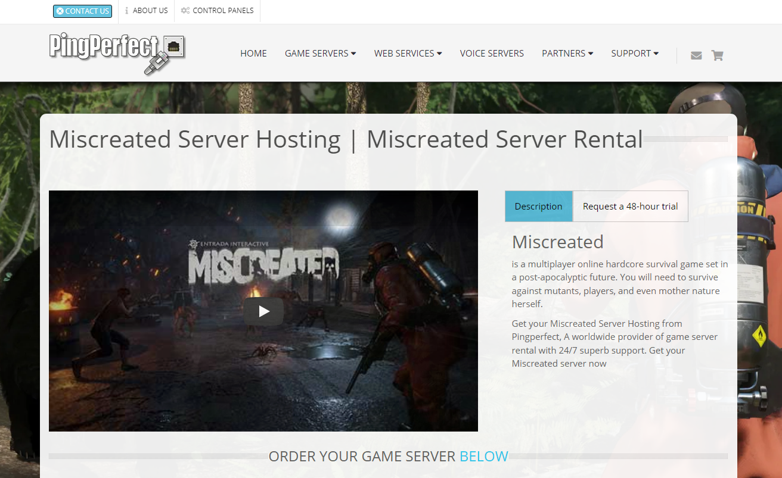Click the PingPerfect logo
Image resolution: width=782 pixels, height=478 pixels.
point(117,54)
